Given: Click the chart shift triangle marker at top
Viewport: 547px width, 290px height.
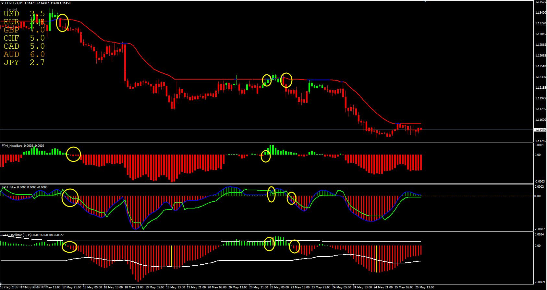Looking at the screenshot, I should (426, 2).
